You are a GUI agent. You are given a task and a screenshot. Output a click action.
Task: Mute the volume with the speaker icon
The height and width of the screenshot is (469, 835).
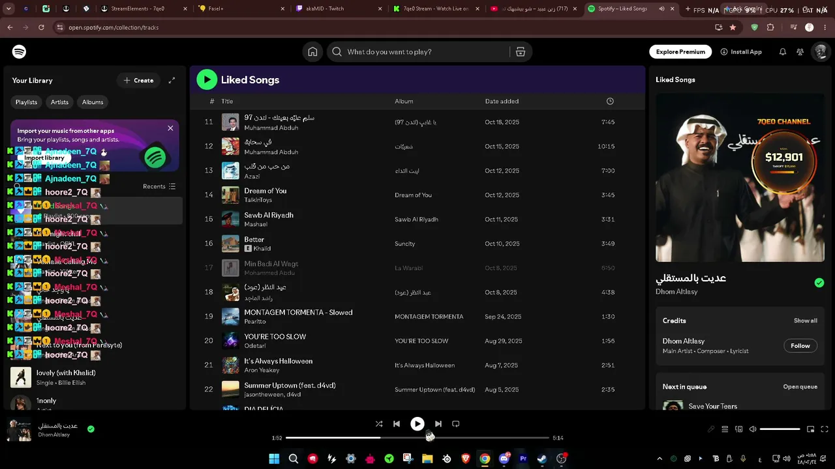click(753, 429)
